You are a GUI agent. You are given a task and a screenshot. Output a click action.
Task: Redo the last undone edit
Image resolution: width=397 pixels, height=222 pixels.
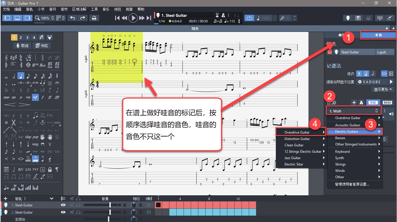[83, 18]
